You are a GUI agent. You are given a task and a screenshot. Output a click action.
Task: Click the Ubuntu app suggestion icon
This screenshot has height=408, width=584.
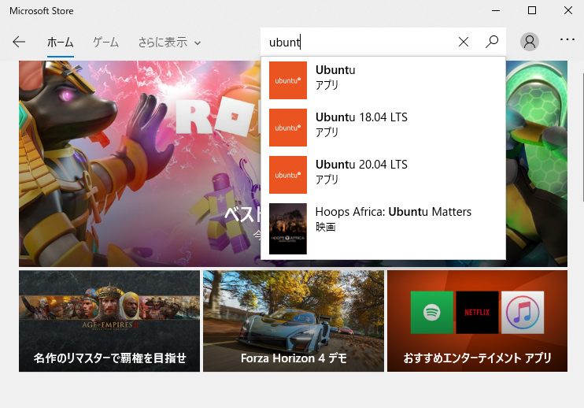288,80
